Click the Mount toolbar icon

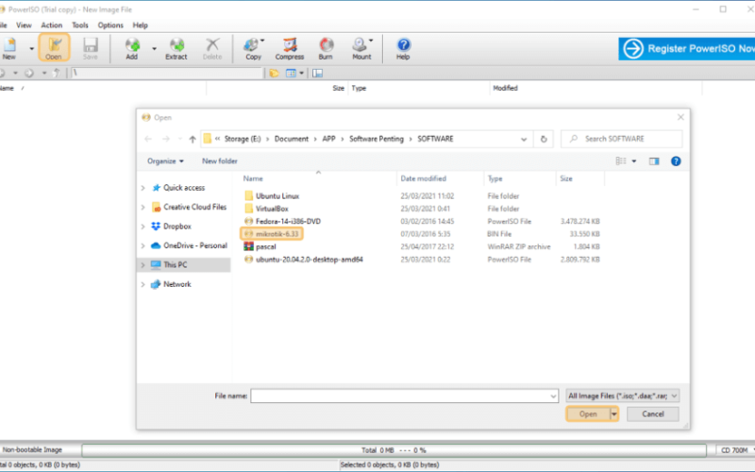tap(361, 49)
